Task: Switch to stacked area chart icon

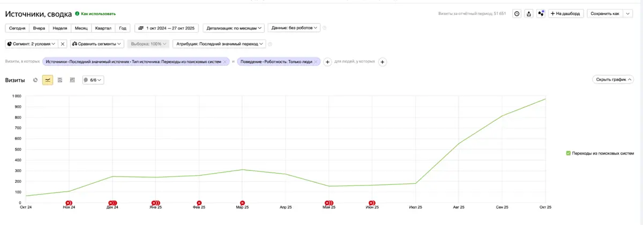Action: click(60, 80)
